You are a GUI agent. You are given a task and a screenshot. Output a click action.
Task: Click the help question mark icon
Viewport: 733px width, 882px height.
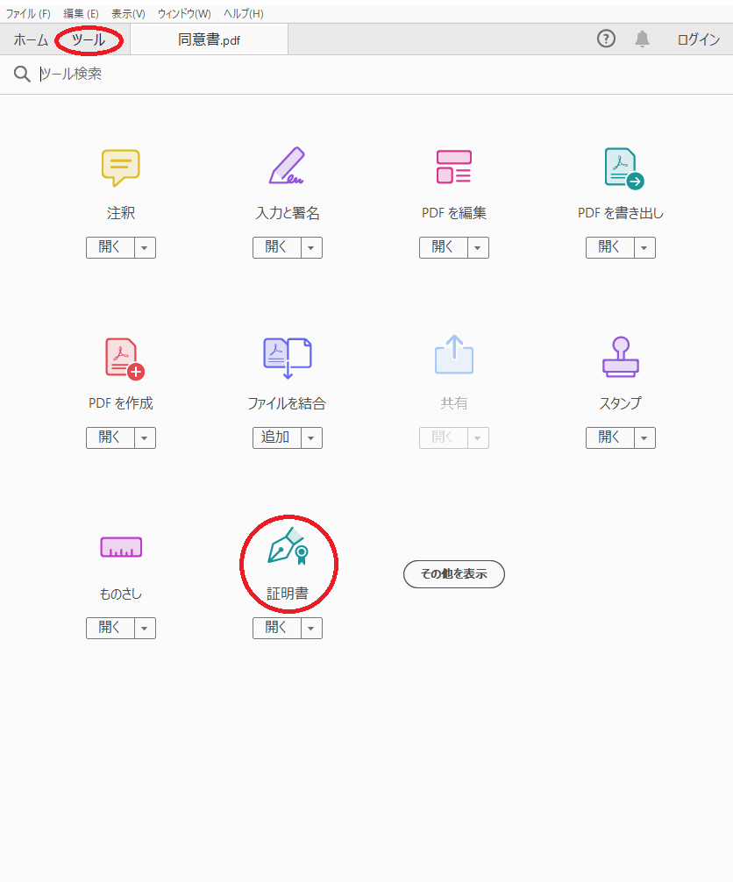(x=606, y=39)
